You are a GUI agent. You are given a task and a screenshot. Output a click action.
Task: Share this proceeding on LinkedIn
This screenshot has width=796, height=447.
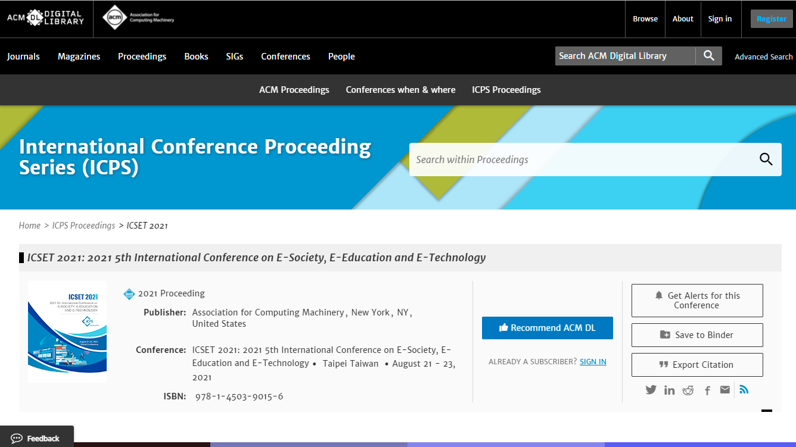670,390
